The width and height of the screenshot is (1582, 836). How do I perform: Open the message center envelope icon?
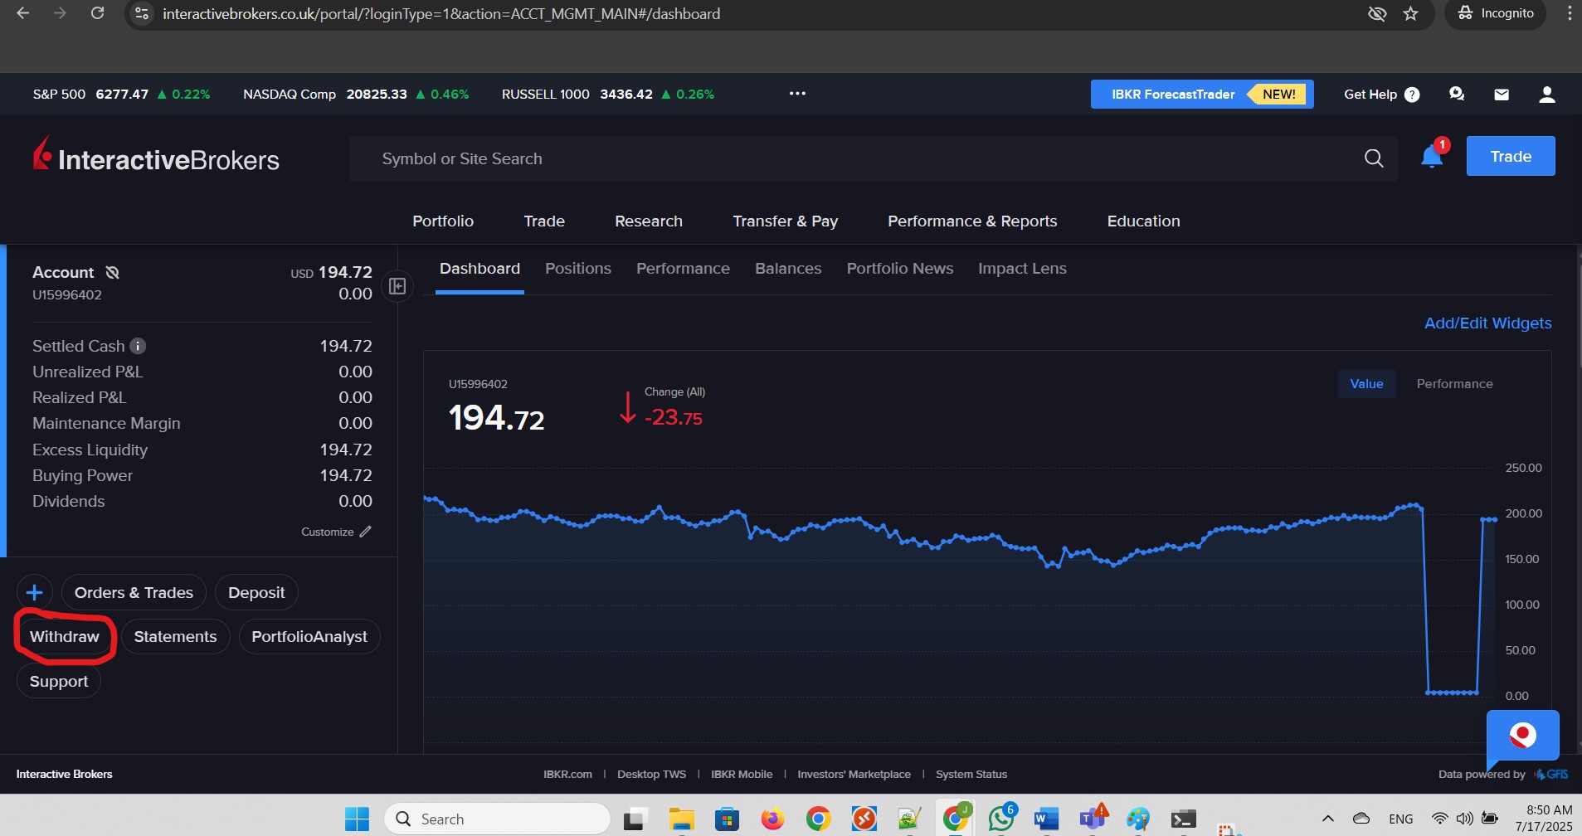point(1502,95)
